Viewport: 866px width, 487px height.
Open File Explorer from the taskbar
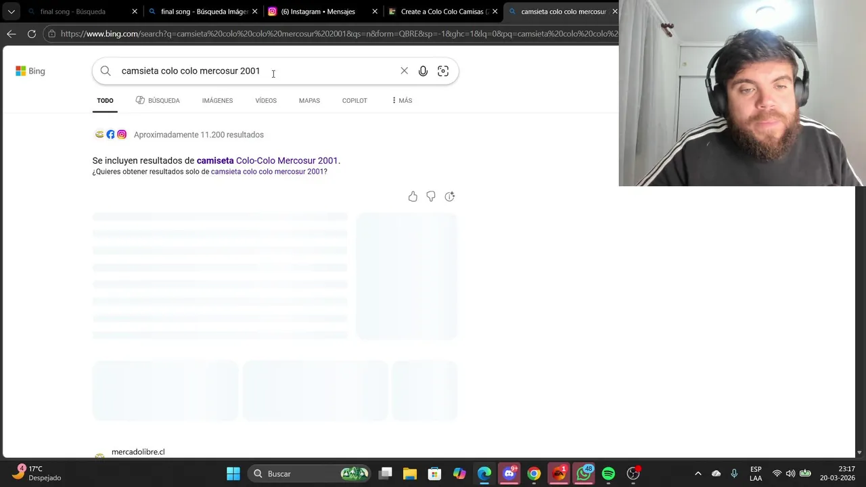click(x=410, y=473)
